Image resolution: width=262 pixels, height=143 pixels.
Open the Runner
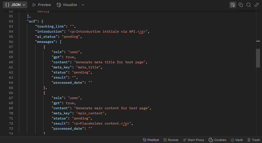(171, 140)
